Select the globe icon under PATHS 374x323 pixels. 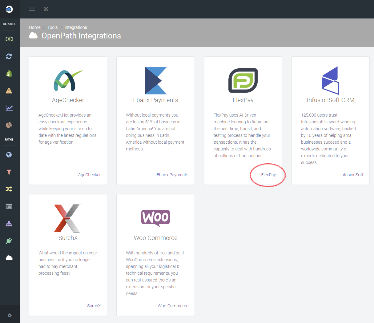click(10, 154)
